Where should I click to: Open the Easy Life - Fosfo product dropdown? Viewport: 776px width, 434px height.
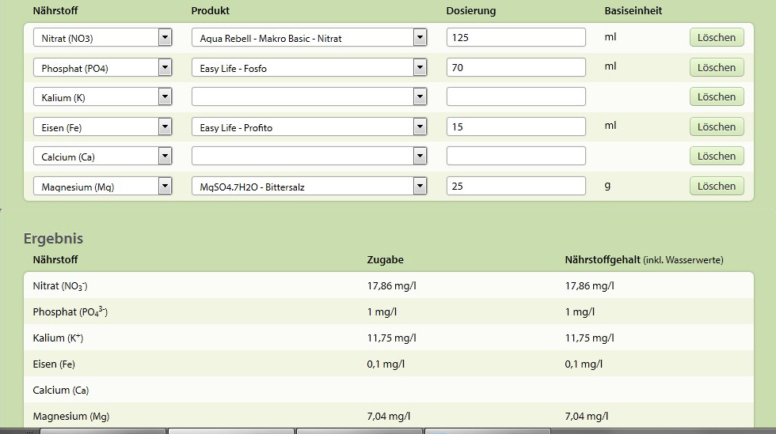pos(310,68)
